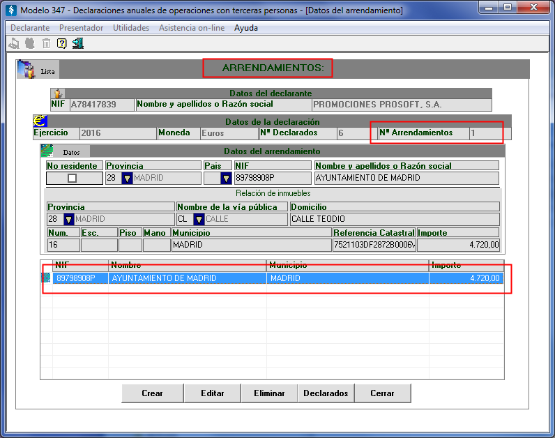Open the Ayuda menu
Screen dimensions: 555x438
pyautogui.click(x=246, y=28)
